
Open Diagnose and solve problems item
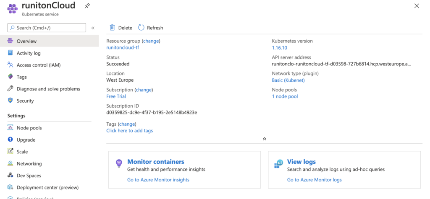pos(50,89)
